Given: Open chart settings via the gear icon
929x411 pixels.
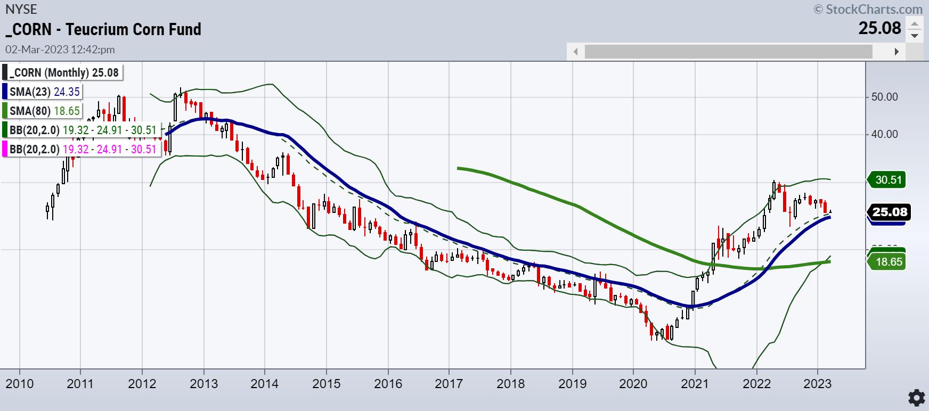Looking at the screenshot, I should point(916,398).
